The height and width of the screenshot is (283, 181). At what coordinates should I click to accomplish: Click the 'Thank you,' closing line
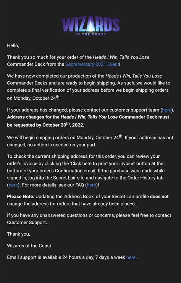(18, 234)
